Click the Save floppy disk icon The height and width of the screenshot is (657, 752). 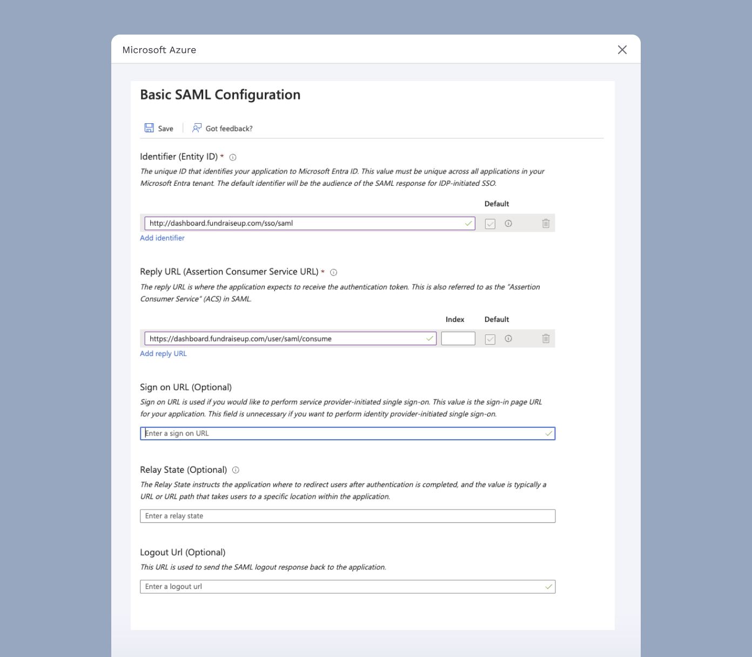click(x=149, y=128)
